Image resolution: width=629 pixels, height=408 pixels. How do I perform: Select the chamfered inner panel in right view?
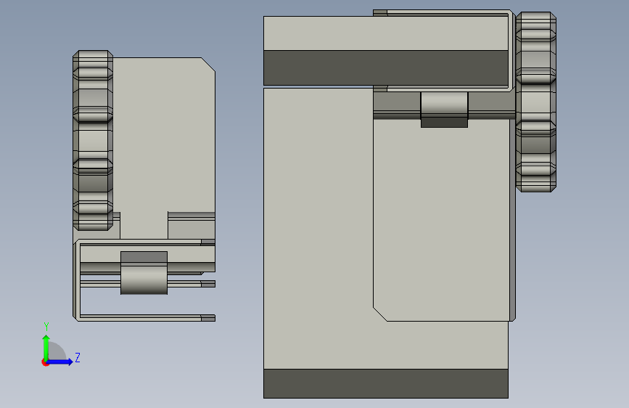pos(441,219)
